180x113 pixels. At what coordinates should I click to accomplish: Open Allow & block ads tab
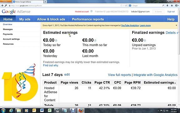[x=51, y=19]
